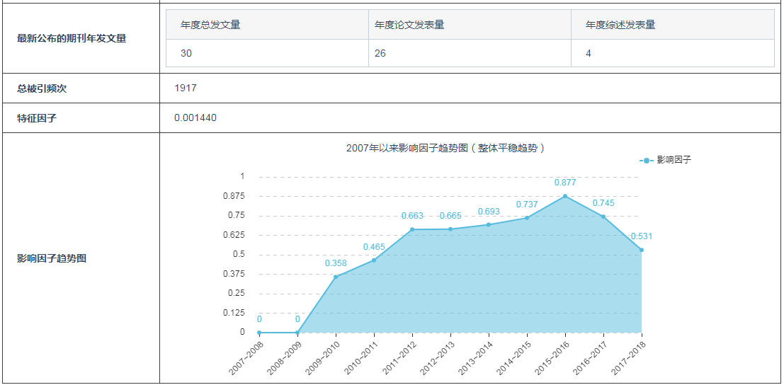Select the 0.531 data point for 2017-2018
This screenshot has width=784, height=385.
pyautogui.click(x=642, y=250)
